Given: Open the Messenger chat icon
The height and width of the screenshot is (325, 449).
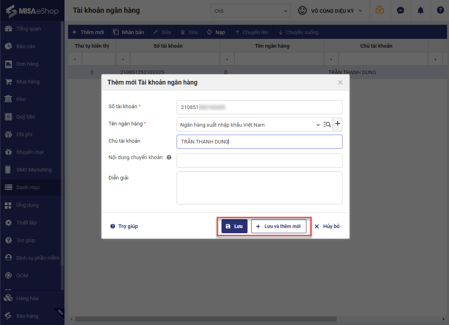Looking at the screenshot, I should (x=400, y=10).
